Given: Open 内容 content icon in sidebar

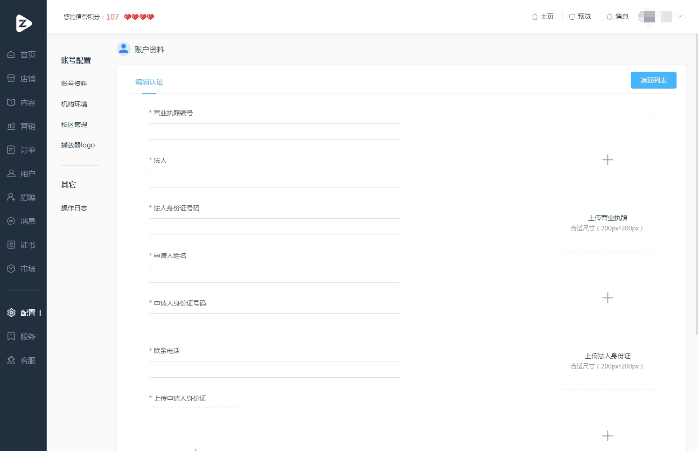Looking at the screenshot, I should 11,102.
